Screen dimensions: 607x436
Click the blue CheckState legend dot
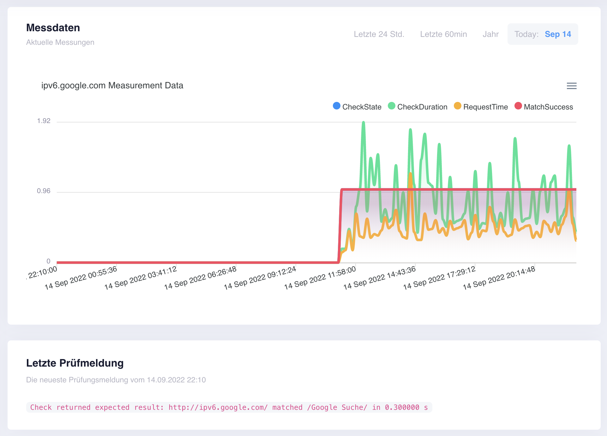337,106
